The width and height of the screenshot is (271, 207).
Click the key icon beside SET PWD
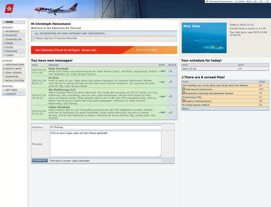coord(4,90)
